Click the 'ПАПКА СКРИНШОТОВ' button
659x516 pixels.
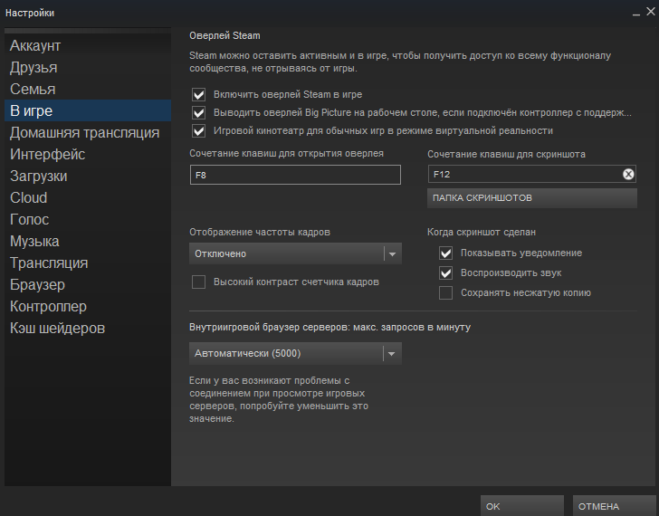tap(532, 198)
